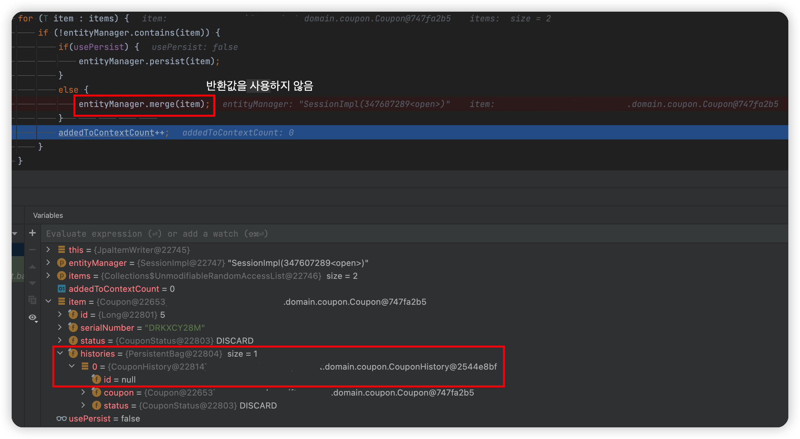Click the field icon next to serialNumber
800x439 pixels.
[x=73, y=327]
